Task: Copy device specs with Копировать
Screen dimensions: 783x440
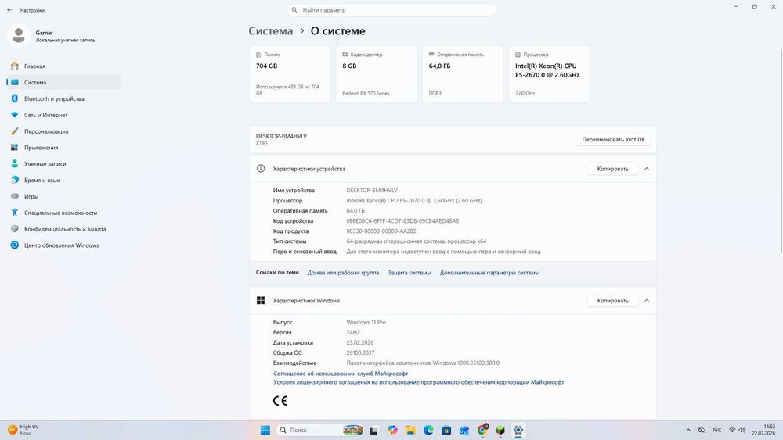Action: (x=613, y=169)
